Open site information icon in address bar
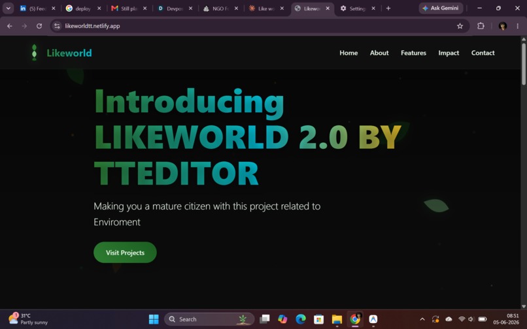 click(x=57, y=26)
